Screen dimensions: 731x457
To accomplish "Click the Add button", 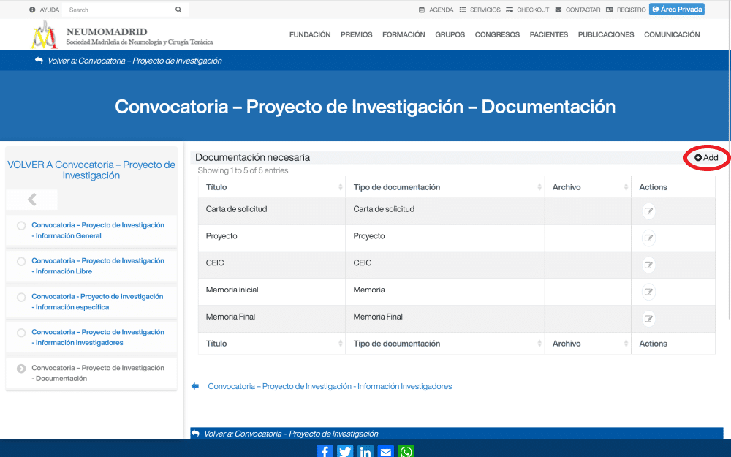I will point(707,158).
